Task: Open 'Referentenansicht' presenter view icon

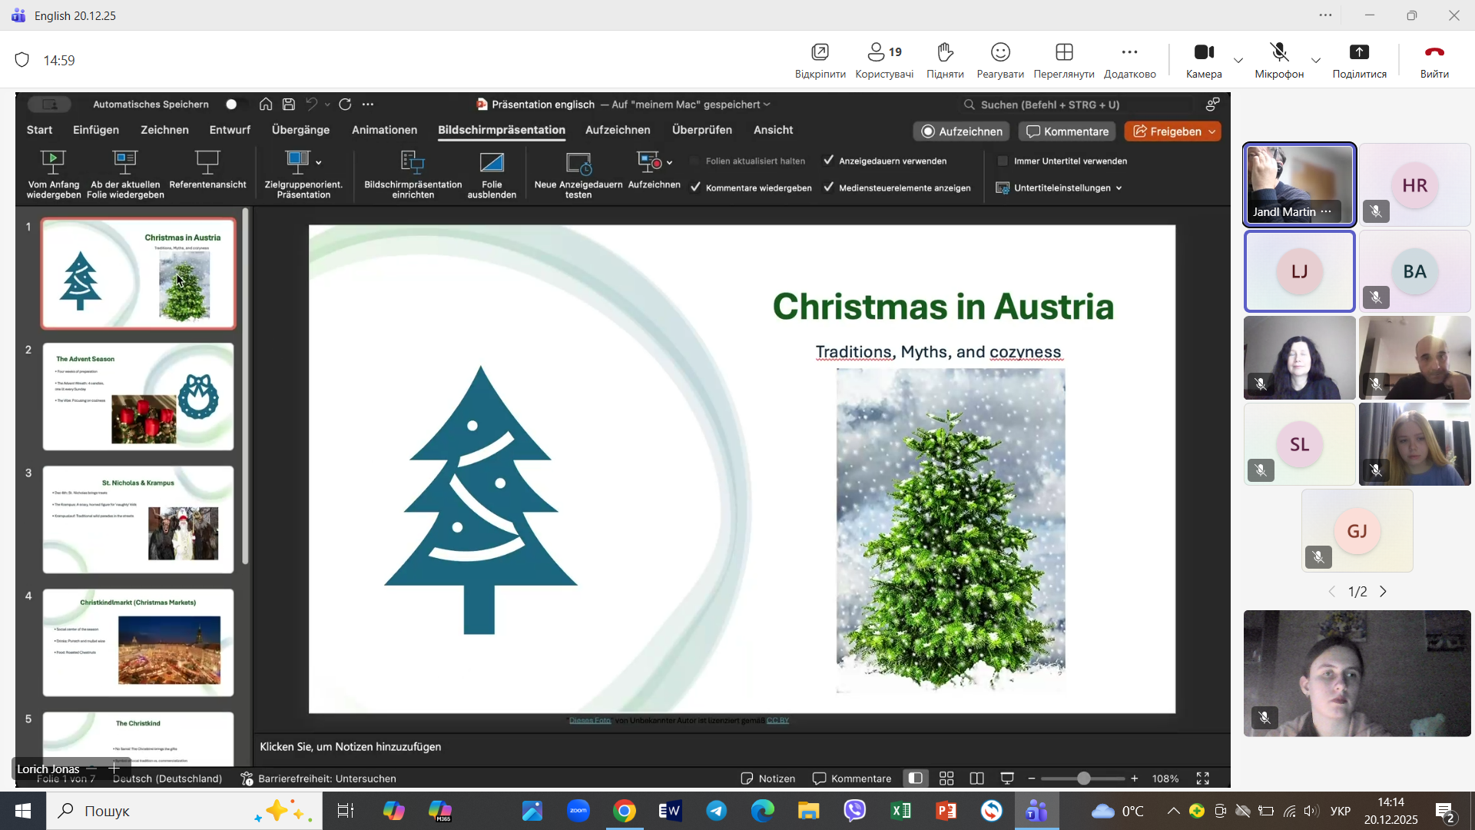Action: 207,162
